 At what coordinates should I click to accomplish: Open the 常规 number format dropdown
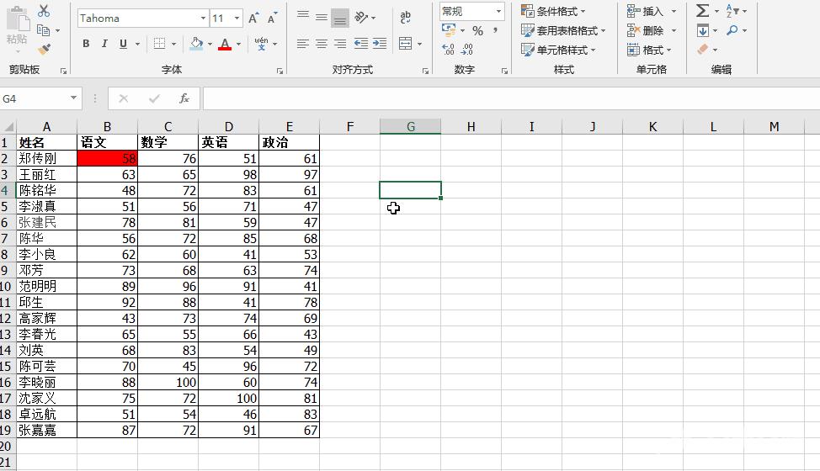[x=498, y=11]
